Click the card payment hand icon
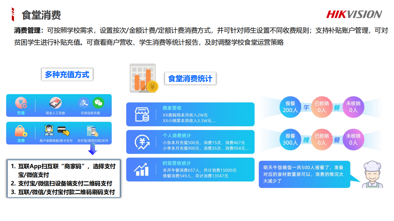The height and width of the screenshot is (221, 394). coord(63,131)
